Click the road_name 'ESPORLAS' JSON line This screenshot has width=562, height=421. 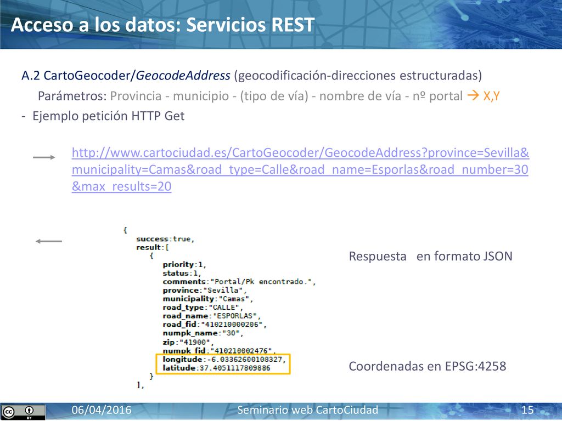212,316
